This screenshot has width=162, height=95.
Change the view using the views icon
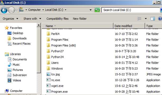(139, 19)
